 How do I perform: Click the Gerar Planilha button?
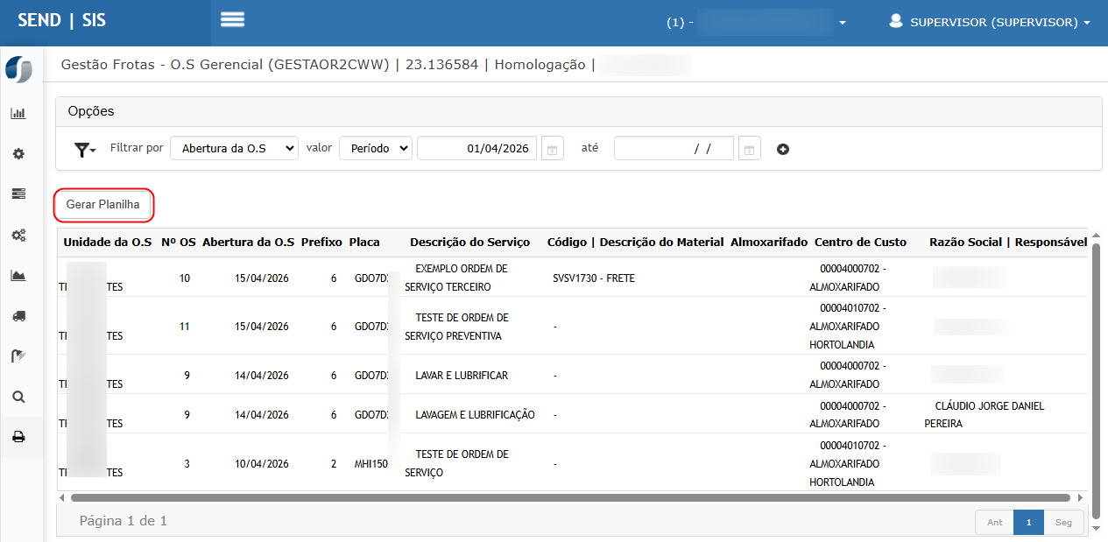tap(103, 205)
